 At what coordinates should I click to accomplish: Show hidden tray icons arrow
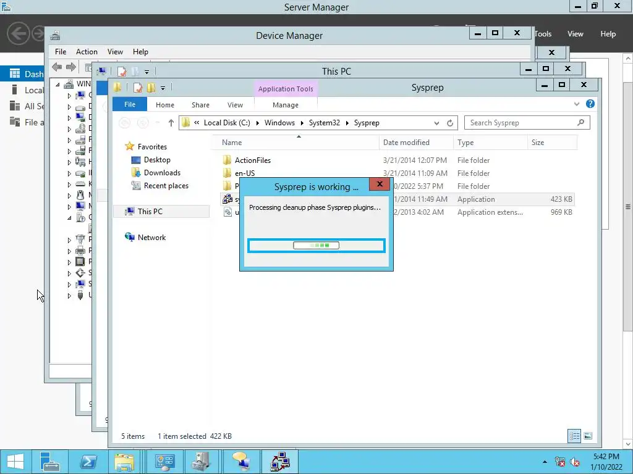coord(545,462)
